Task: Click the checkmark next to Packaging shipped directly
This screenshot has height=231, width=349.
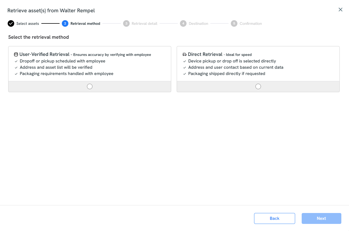Action: [x=185, y=74]
